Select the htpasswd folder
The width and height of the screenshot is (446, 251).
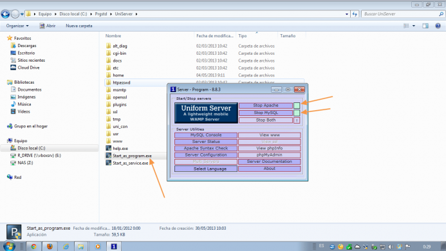(122, 82)
